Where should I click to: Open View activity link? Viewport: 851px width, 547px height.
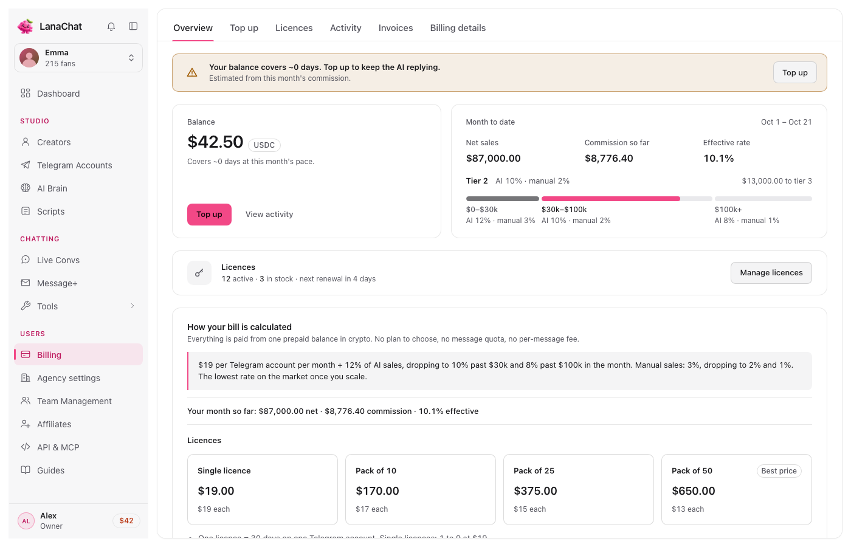[x=269, y=215]
